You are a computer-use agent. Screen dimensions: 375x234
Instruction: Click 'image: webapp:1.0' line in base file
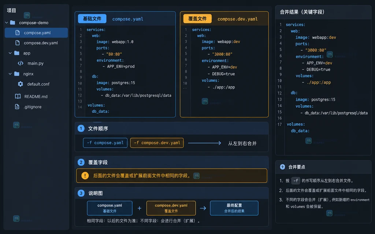[115, 42]
